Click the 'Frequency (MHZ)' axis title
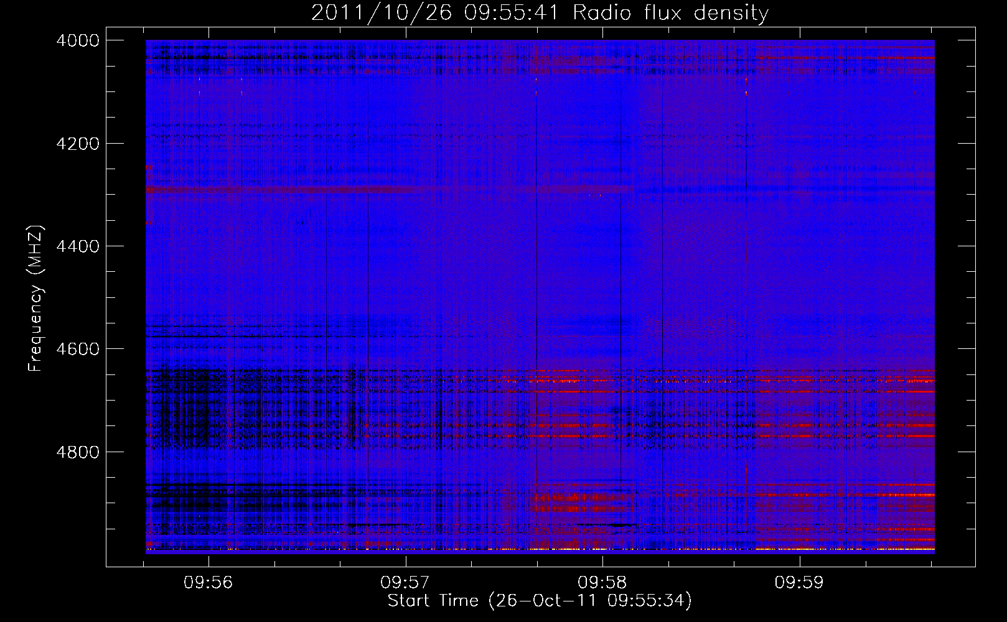The width and height of the screenshot is (1007, 622). click(x=36, y=298)
